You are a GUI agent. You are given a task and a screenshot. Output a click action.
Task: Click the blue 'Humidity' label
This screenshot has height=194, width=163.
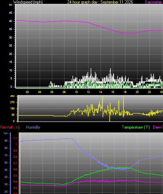tap(33, 127)
